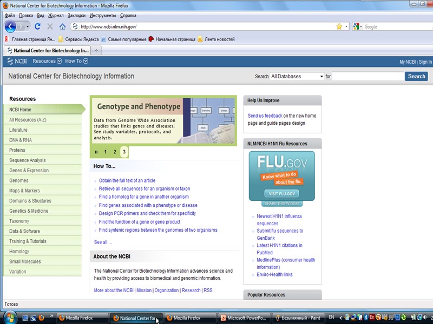The height and width of the screenshot is (324, 433).
Task: Bookmark this page with the star icon
Action: [339, 26]
